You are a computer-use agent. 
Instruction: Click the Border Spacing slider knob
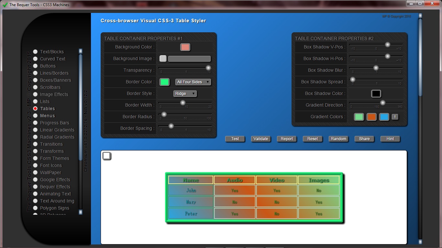[171, 126]
